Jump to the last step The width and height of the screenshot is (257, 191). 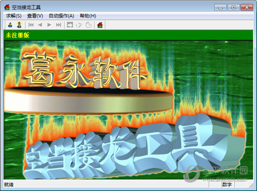coord(59,25)
